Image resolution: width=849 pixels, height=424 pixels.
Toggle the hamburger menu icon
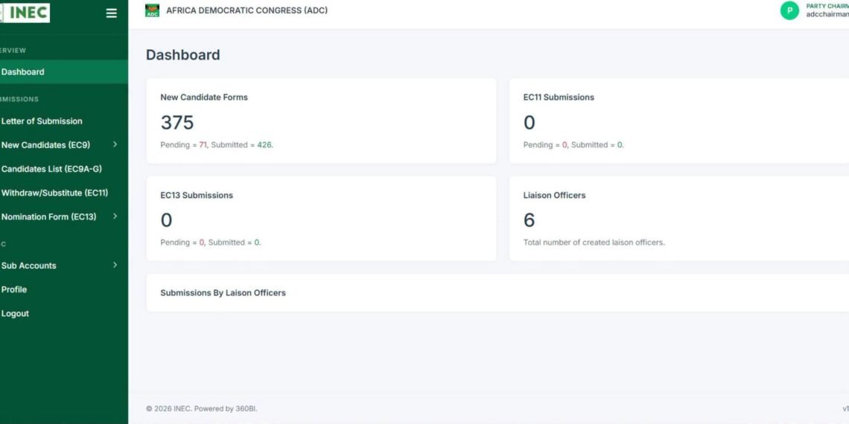pos(111,13)
